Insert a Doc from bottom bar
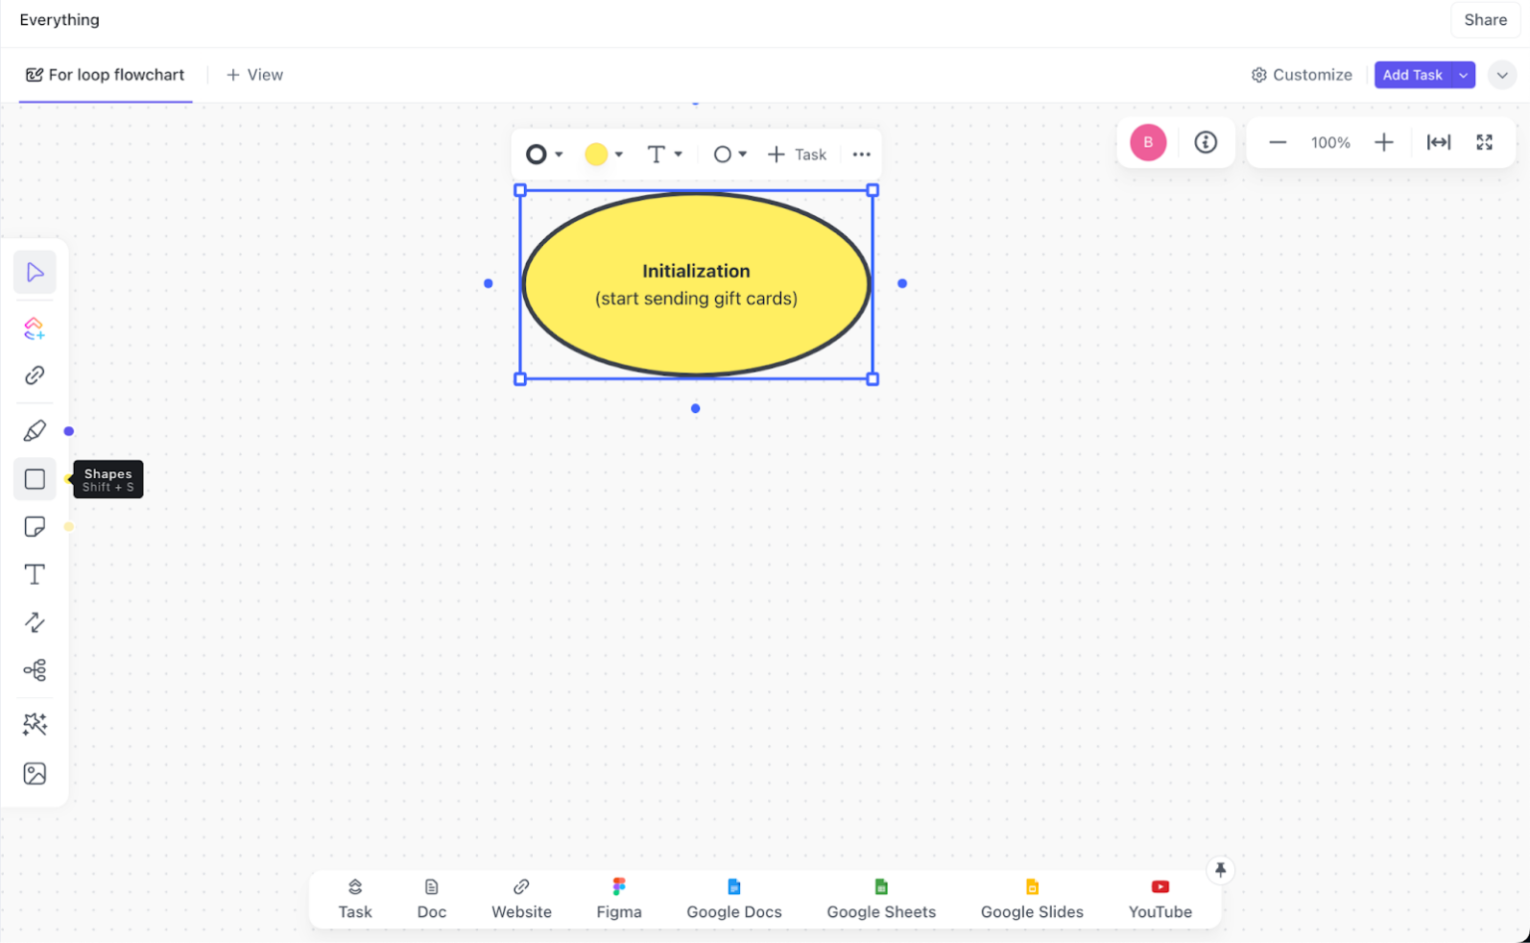The height and width of the screenshot is (943, 1530). click(431, 899)
